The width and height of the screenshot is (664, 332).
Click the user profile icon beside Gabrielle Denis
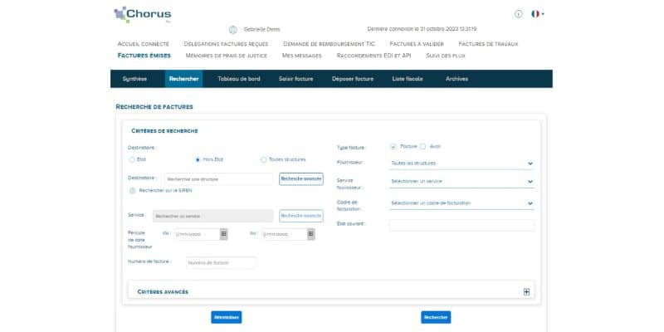(232, 30)
